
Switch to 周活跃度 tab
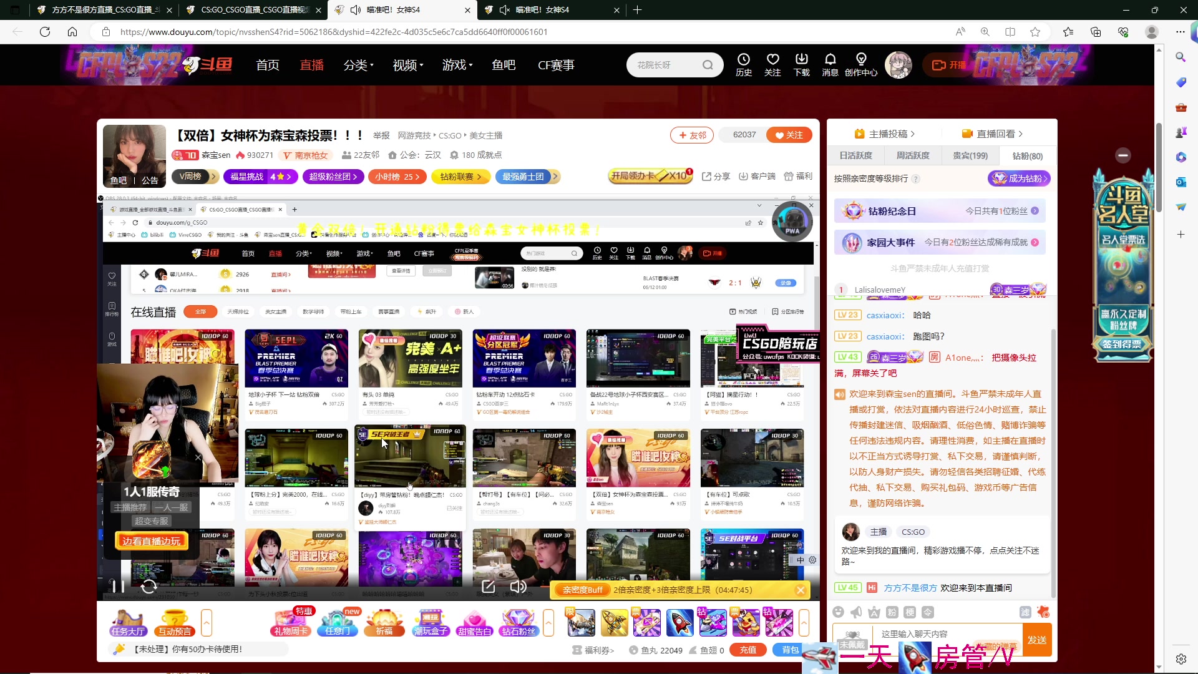click(913, 156)
